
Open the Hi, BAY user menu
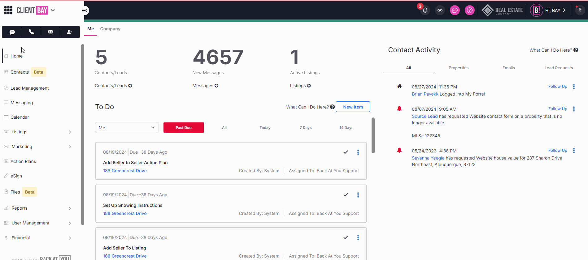555,11
